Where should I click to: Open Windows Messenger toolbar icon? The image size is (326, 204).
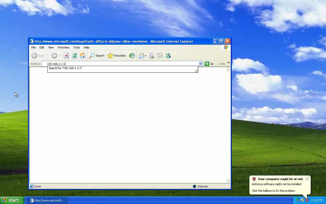click(x=168, y=56)
